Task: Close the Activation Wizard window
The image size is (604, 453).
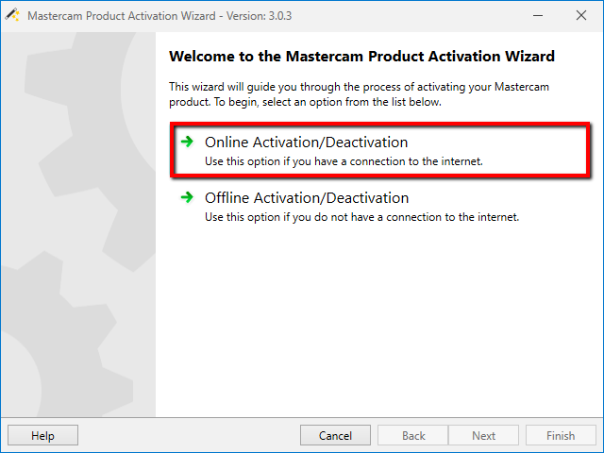Action: [581, 15]
